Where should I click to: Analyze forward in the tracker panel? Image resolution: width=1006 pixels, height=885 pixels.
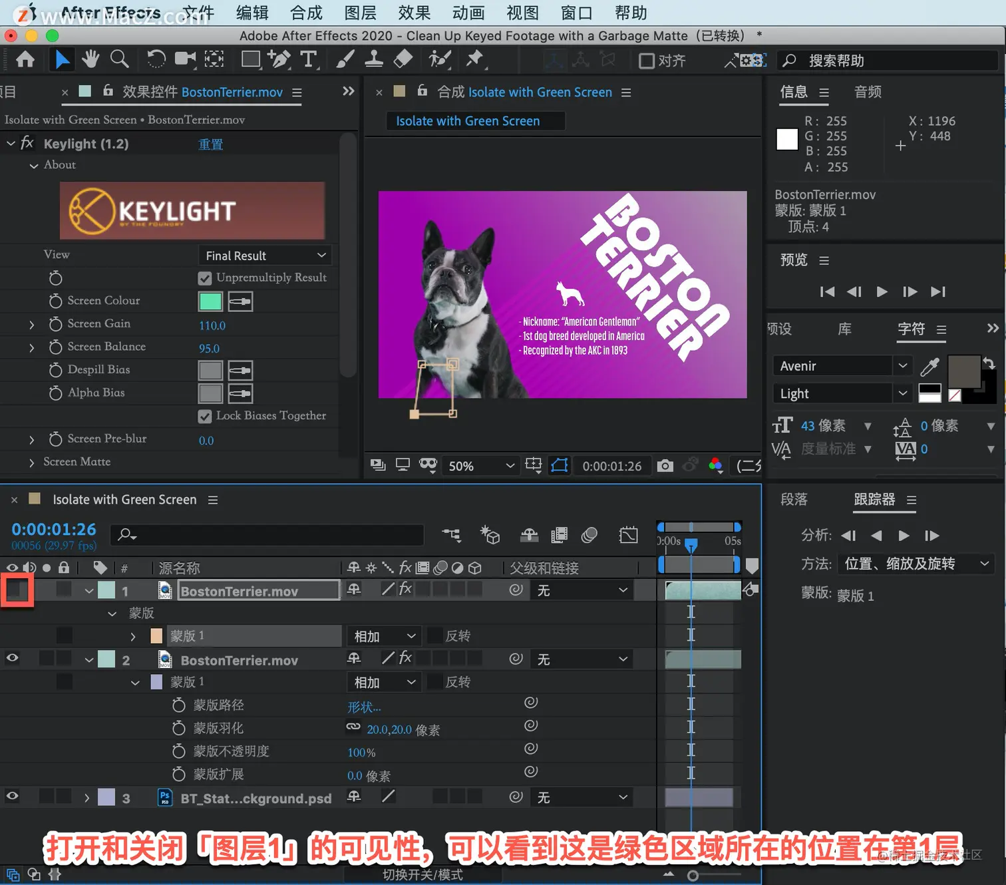click(x=904, y=535)
